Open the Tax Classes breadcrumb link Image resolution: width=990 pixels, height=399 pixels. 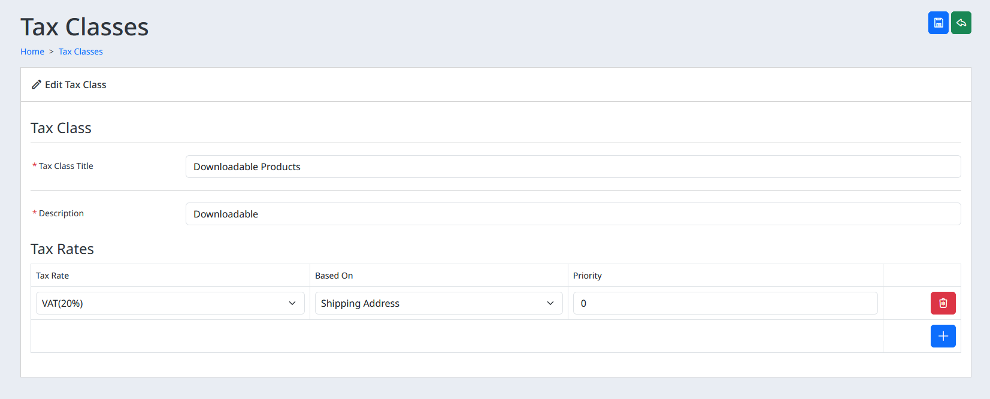[80, 52]
